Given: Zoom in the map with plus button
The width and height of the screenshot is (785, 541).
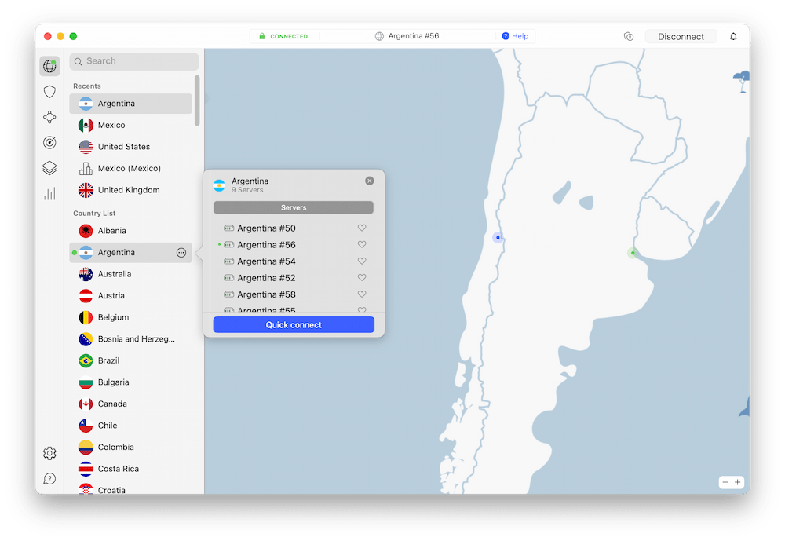Looking at the screenshot, I should (x=737, y=482).
